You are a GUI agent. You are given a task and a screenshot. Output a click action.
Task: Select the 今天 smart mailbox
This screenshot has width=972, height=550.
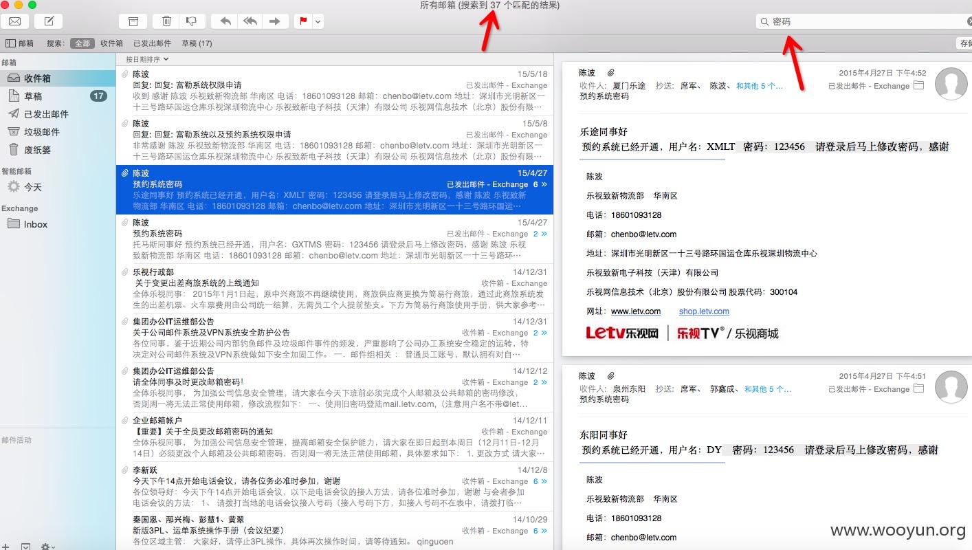click(x=58, y=187)
